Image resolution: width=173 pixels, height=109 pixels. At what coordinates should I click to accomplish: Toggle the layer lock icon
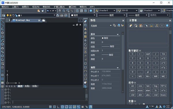click(16, 15)
